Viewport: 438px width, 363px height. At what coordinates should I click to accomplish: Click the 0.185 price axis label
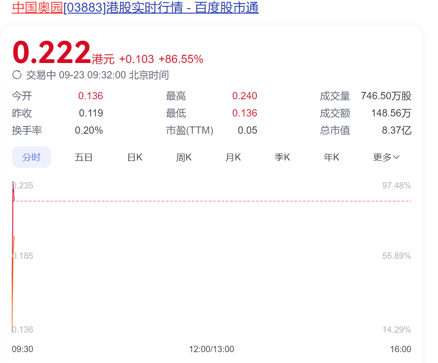tap(23, 256)
